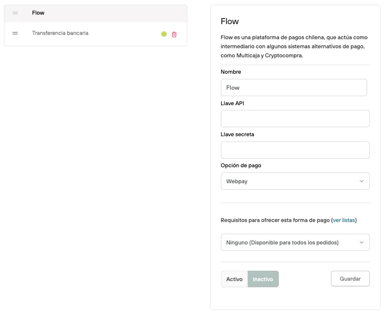Screen dimensions: 384x313
Task: Click the Llave secreta label
Action: point(237,135)
